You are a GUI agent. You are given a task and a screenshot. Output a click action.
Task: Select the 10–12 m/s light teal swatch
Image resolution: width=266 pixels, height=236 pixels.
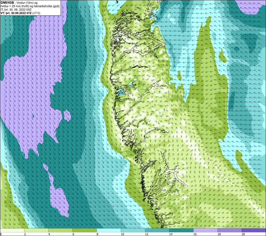click(x=133, y=230)
